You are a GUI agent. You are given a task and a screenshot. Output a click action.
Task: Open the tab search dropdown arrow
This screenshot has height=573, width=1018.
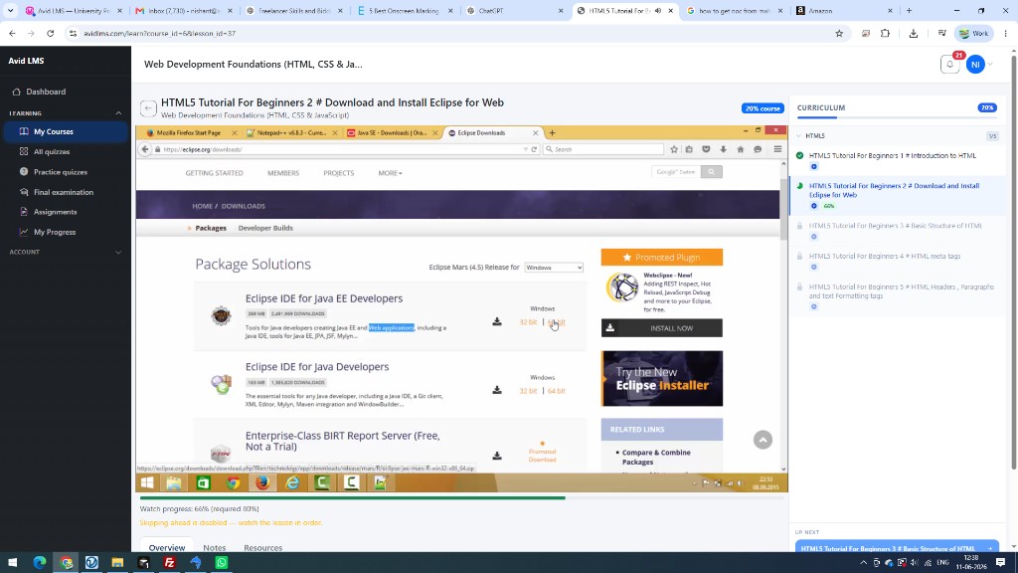click(x=10, y=10)
